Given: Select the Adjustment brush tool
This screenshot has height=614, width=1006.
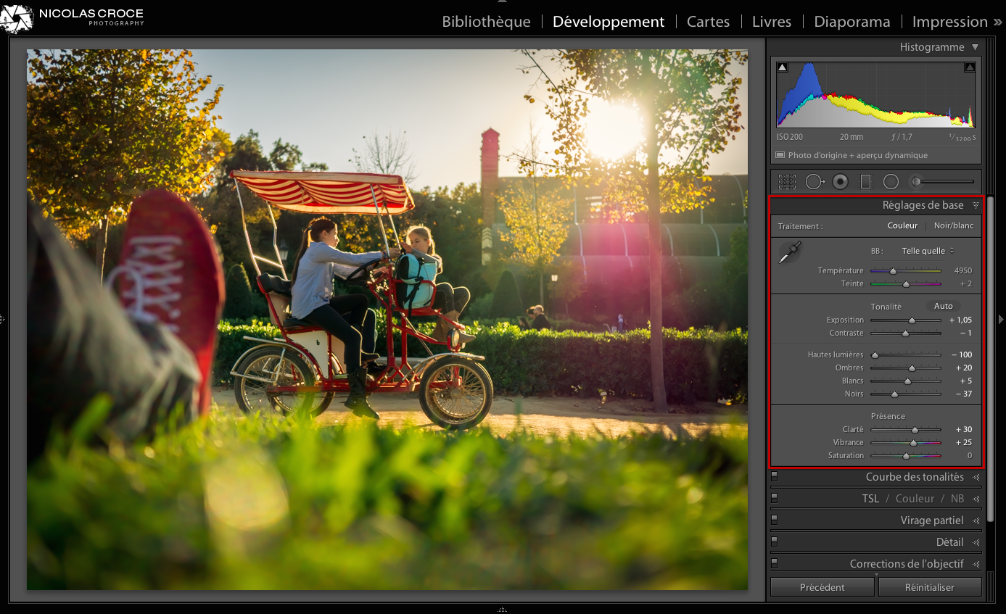Looking at the screenshot, I should (x=915, y=181).
